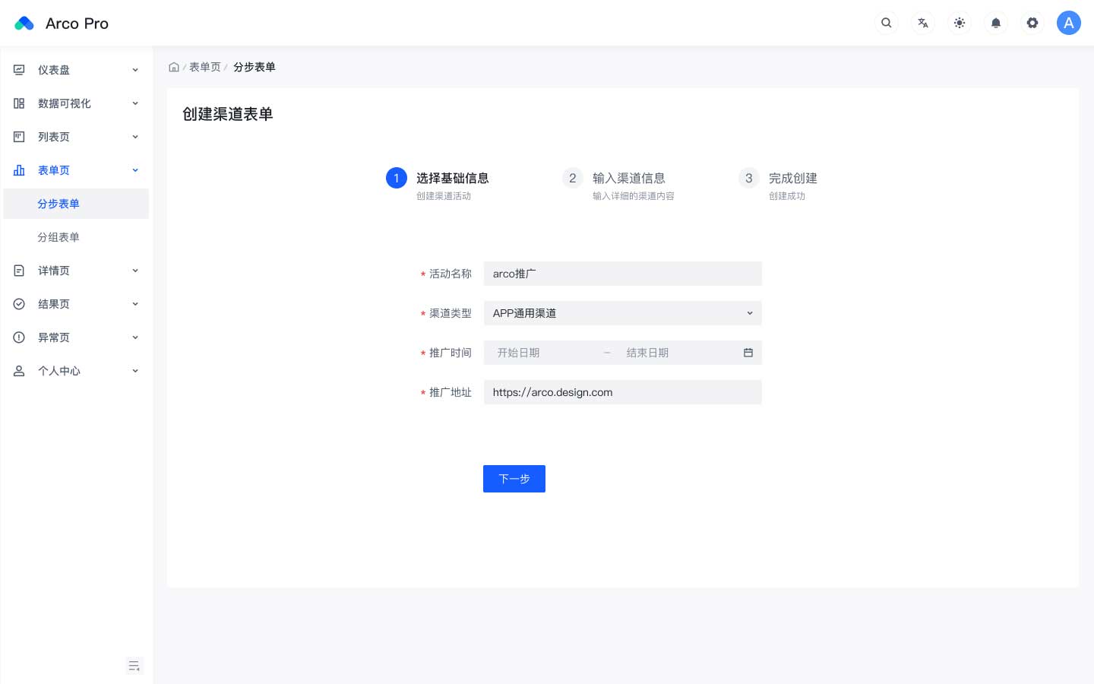Click the 下一步 button
Viewport: 1094px width, 684px height.
514,479
